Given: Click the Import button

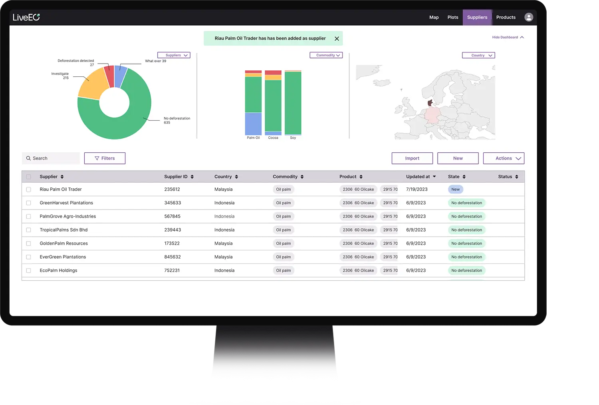Looking at the screenshot, I should [x=412, y=158].
